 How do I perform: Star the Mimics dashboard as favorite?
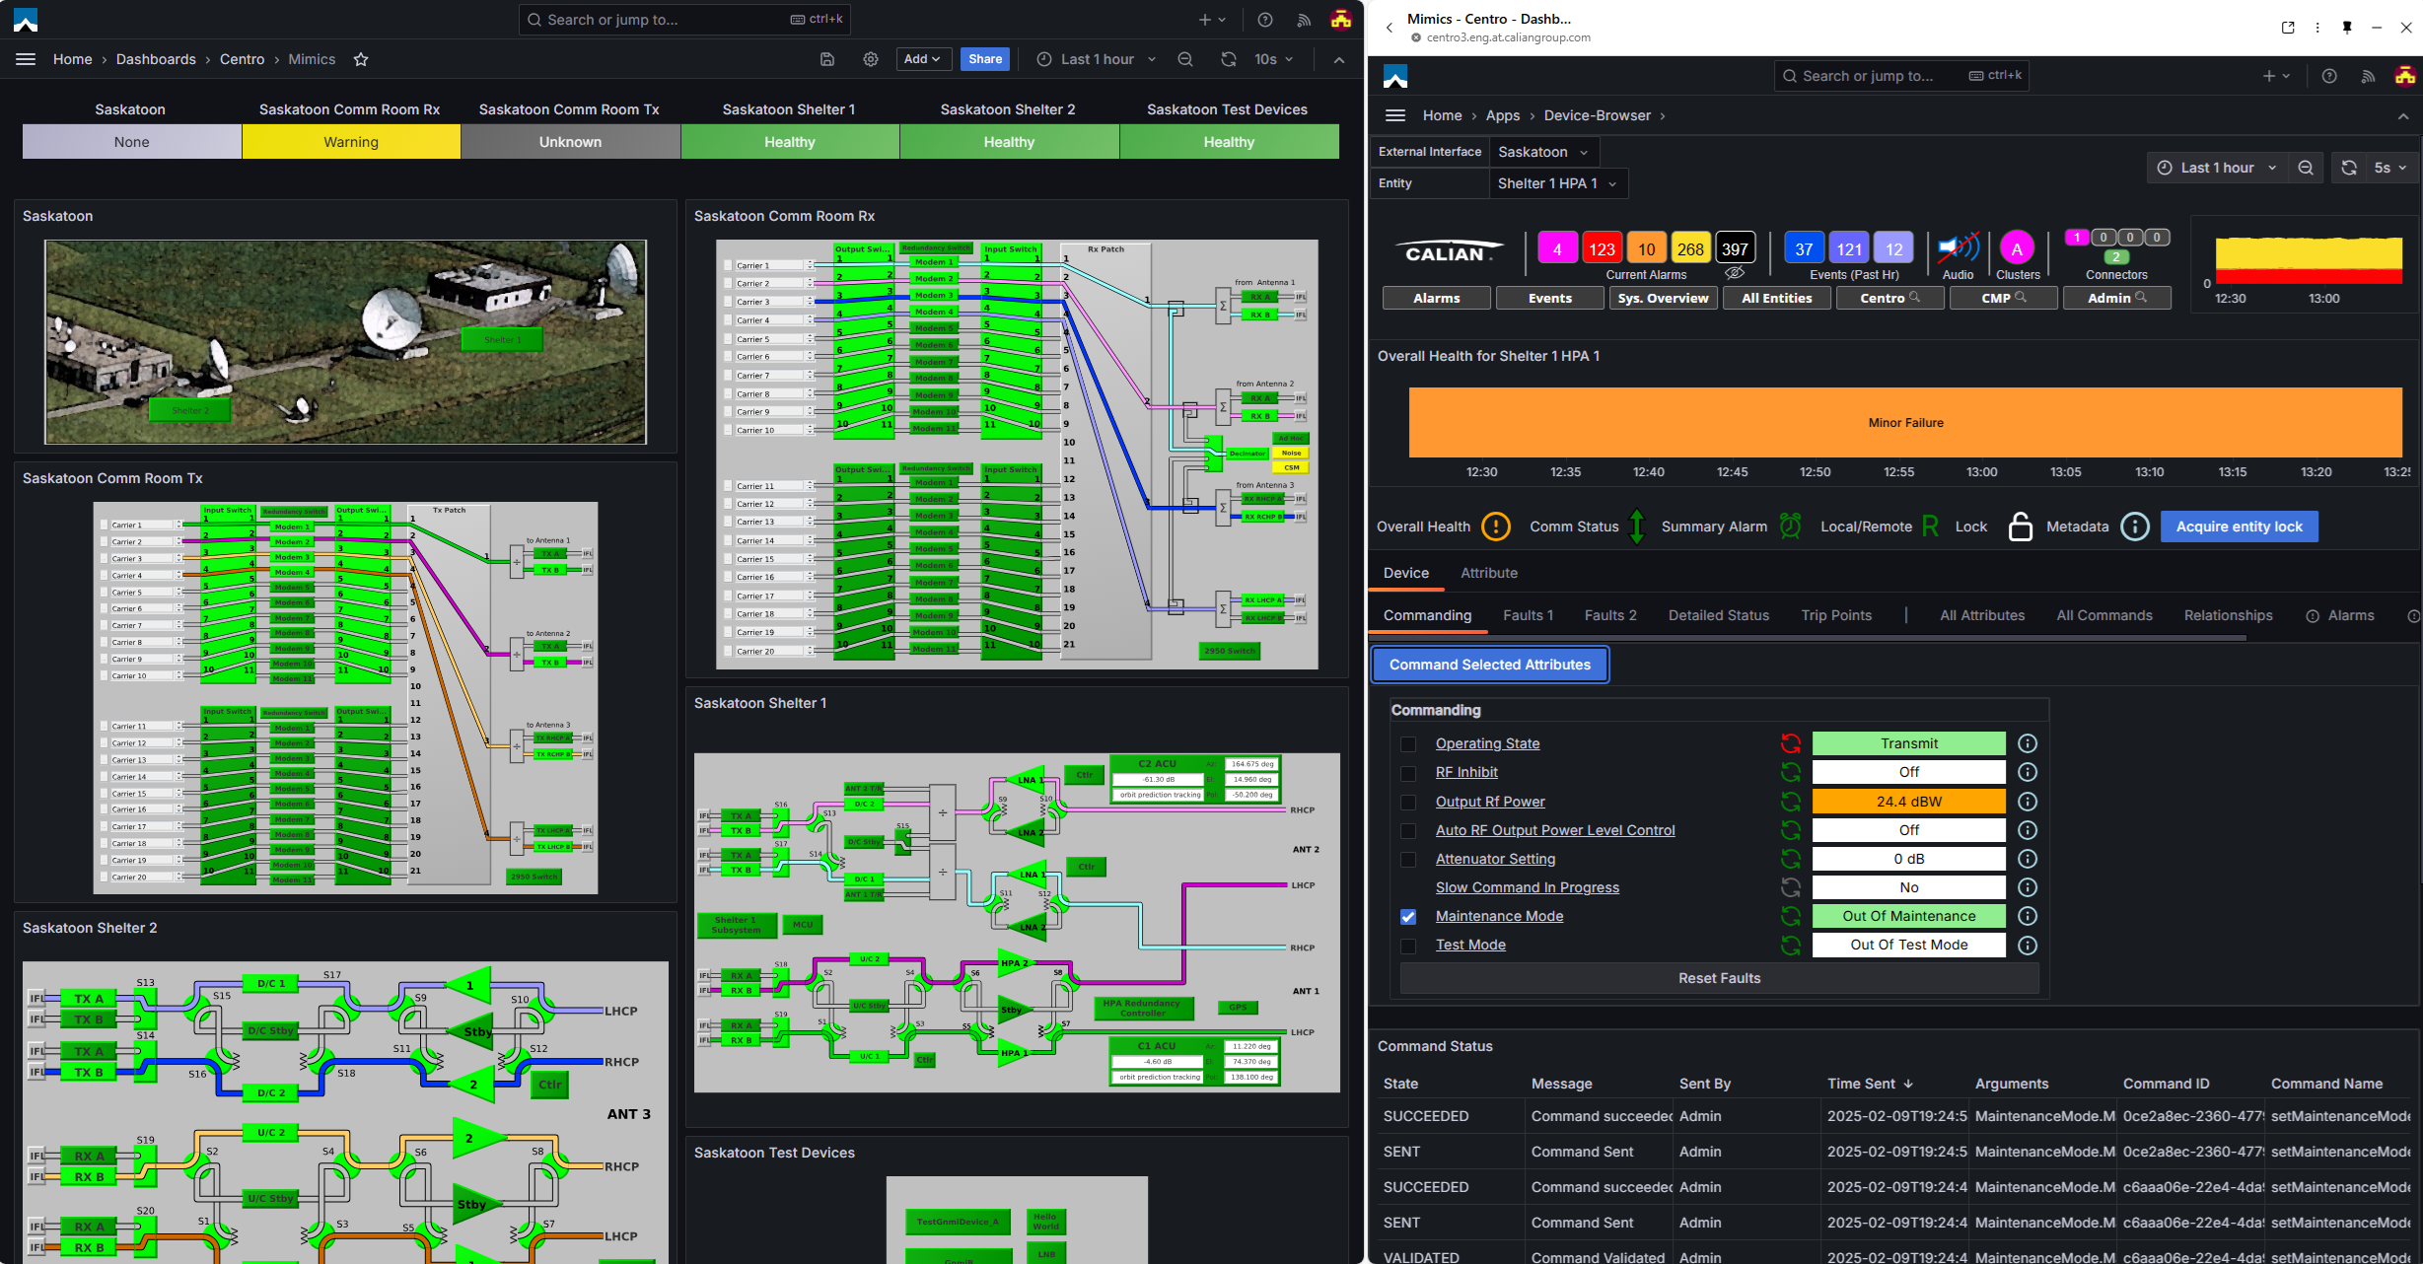tap(361, 59)
